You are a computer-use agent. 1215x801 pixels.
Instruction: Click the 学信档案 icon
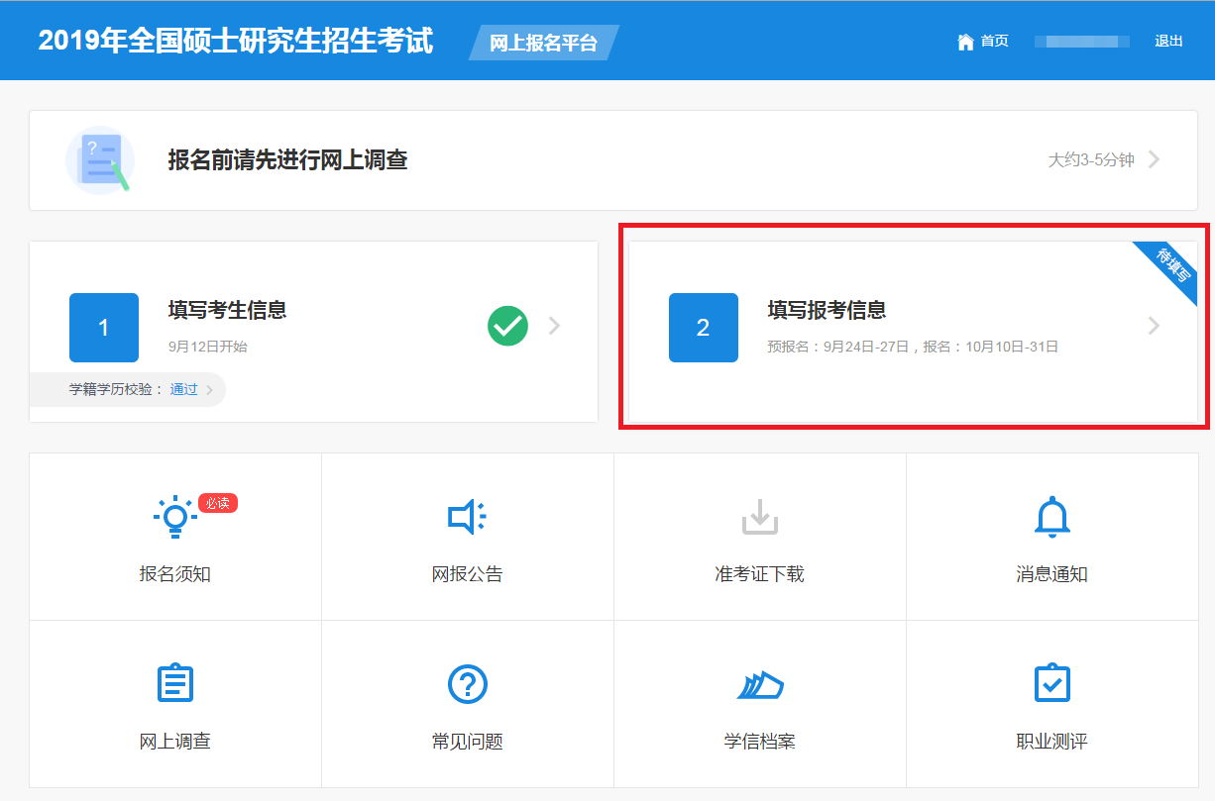pos(759,684)
